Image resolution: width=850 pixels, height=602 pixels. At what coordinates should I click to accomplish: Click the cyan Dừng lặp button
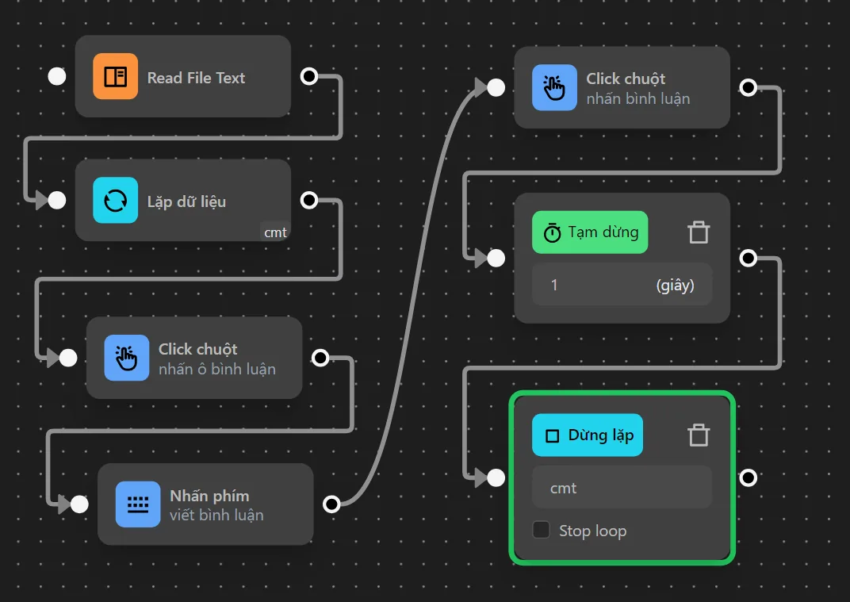pyautogui.click(x=588, y=435)
